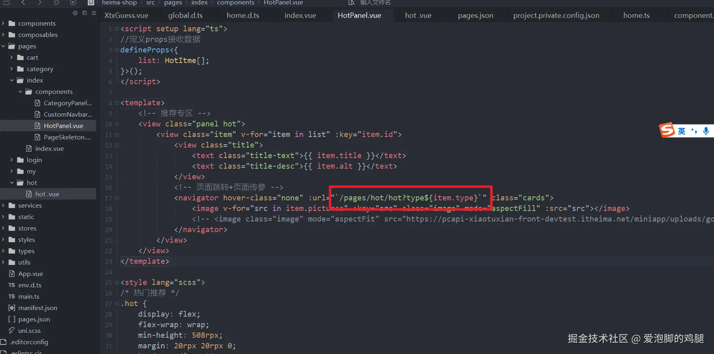The image size is (714, 354).
Task: Expand the stores folder
Action: 3,228
